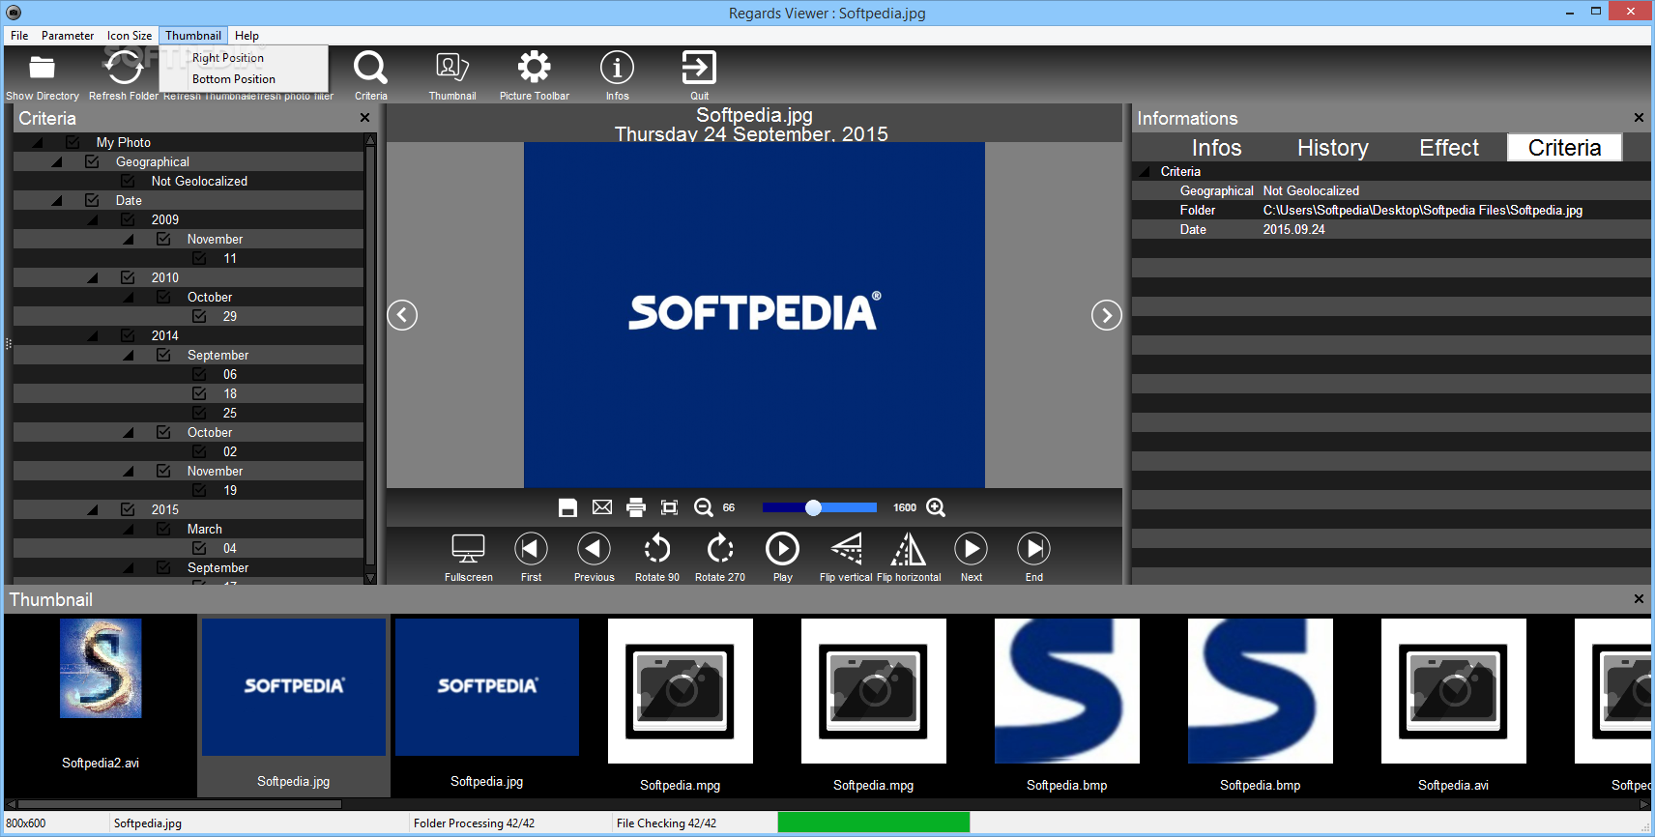1655x837 pixels.
Task: Collapse the My Photo tree node
Action: 38,143
